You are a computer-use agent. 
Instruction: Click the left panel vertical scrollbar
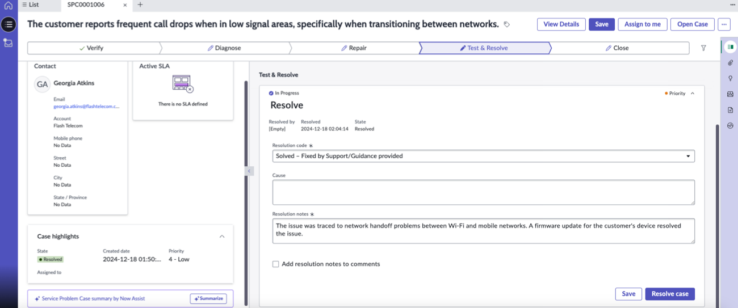tap(246, 193)
